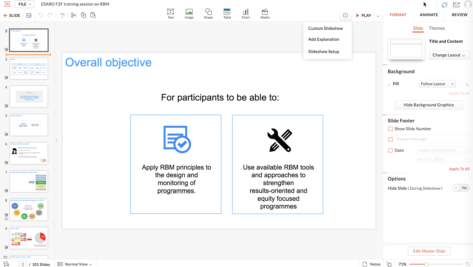This screenshot has width=473, height=267.
Task: Open the Normal View dropdown
Action: [75, 264]
